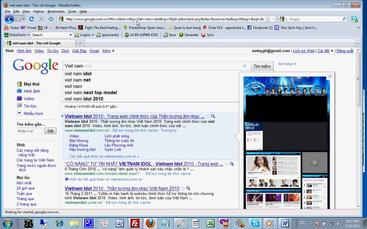
Task: Star the "CÔ NÀNG" TỰ TIN result
Action: [226, 164]
